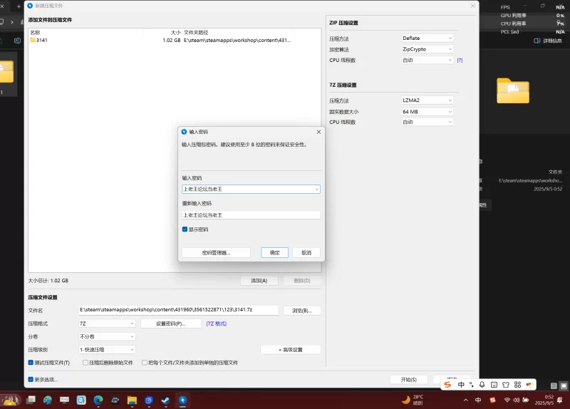Open the [?] help link for CPU threads
The width and height of the screenshot is (570, 409).
tap(460, 61)
